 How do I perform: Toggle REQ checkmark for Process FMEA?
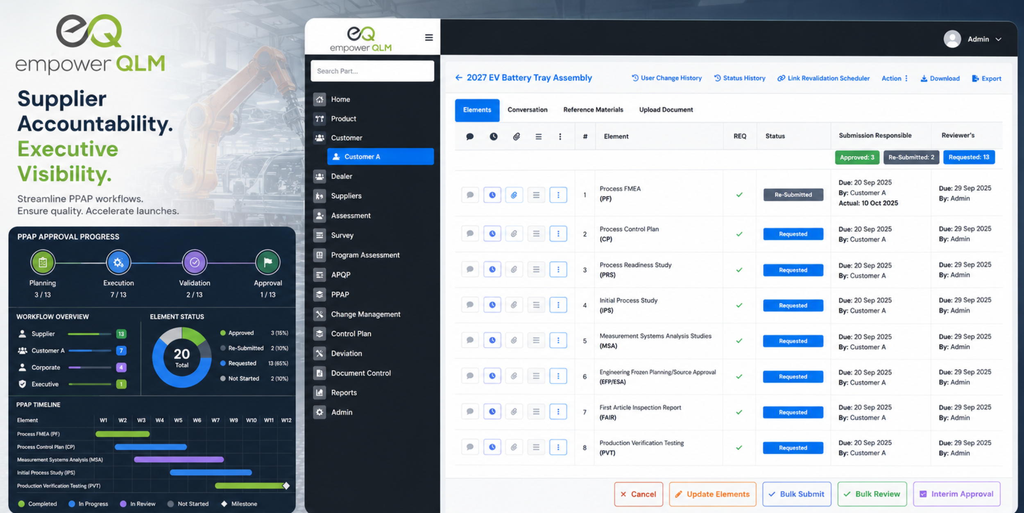(x=739, y=195)
